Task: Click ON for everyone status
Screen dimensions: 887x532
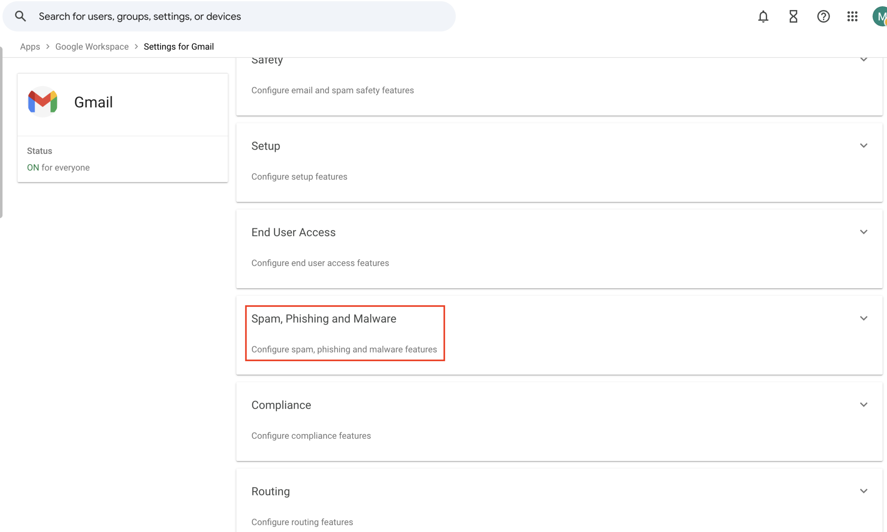Action: [59, 167]
